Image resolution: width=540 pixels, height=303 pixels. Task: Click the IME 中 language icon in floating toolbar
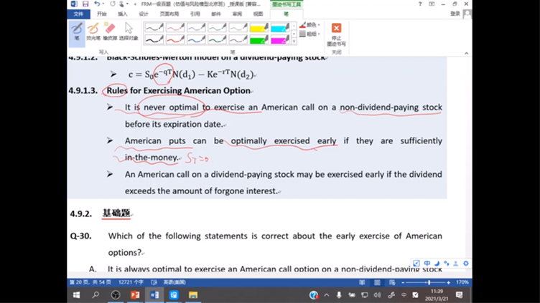[x=427, y=263]
